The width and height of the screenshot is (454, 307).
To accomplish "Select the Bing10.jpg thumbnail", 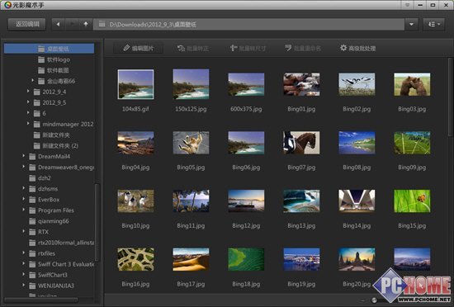I will point(136,201).
